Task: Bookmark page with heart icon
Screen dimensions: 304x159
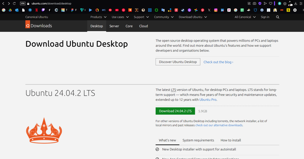Action: pos(270,4)
